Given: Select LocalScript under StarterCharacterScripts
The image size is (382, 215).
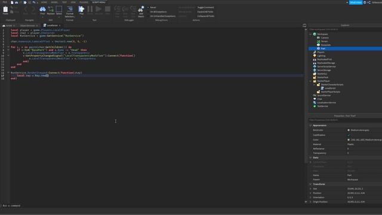Looking at the screenshot, I should coord(330,88).
